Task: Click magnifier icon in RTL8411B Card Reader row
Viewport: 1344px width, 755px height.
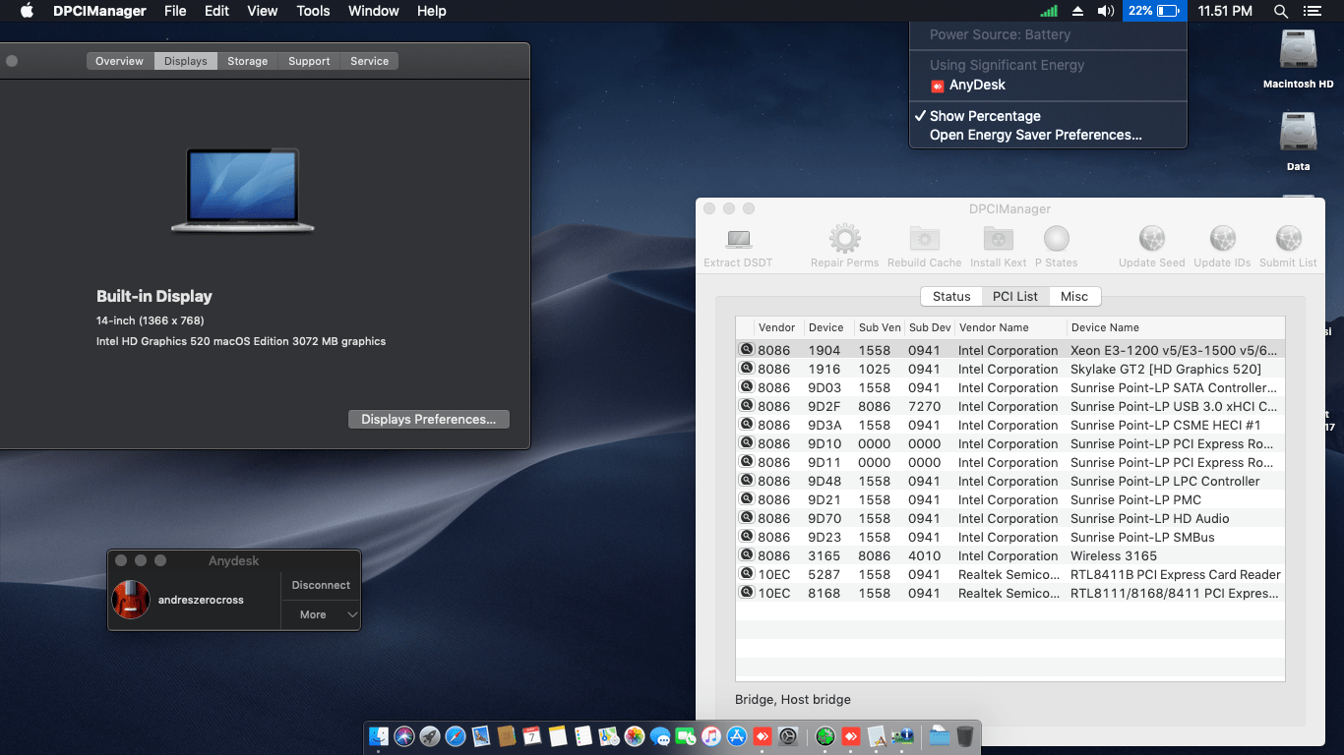Action: pyautogui.click(x=747, y=574)
